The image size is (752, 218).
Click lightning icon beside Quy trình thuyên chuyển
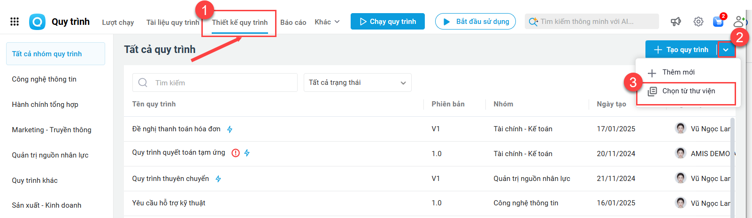click(218, 179)
